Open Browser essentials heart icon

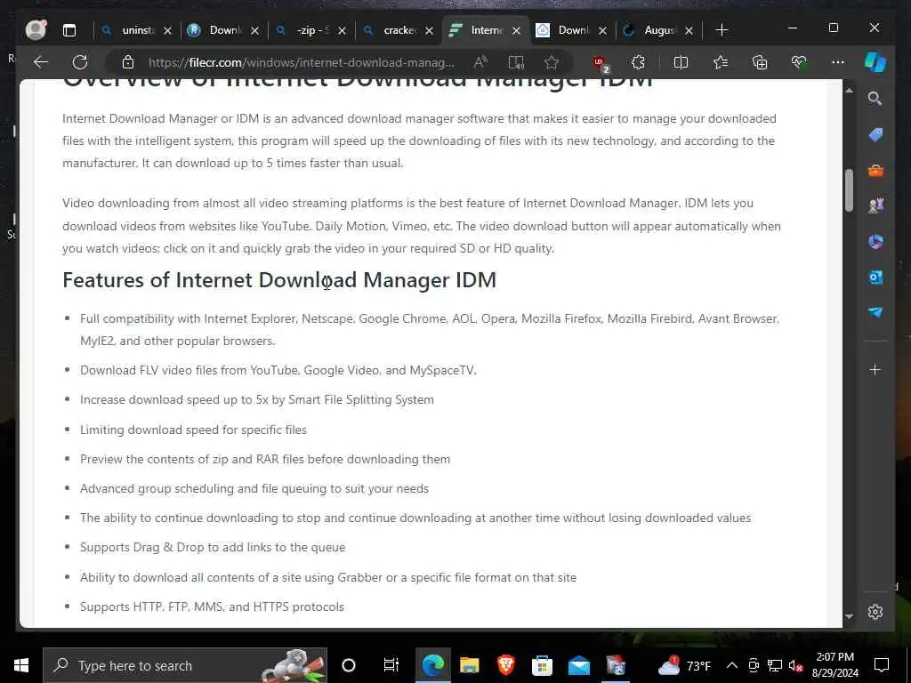pyautogui.click(x=799, y=62)
